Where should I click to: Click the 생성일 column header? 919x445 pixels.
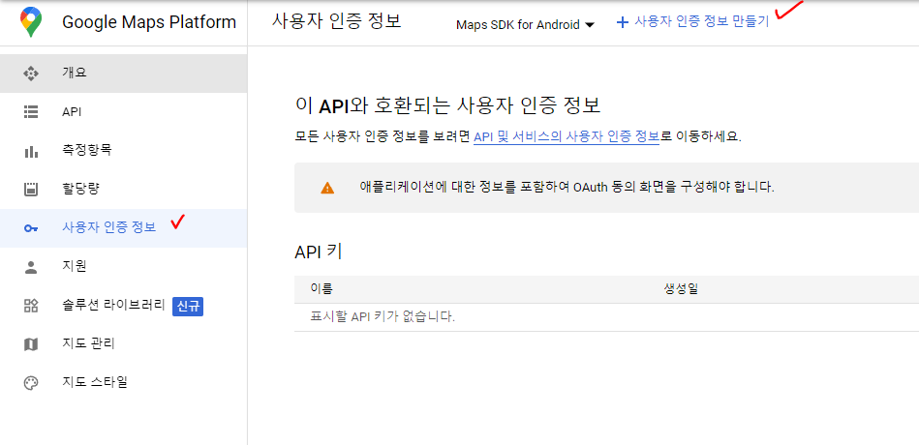(x=681, y=288)
